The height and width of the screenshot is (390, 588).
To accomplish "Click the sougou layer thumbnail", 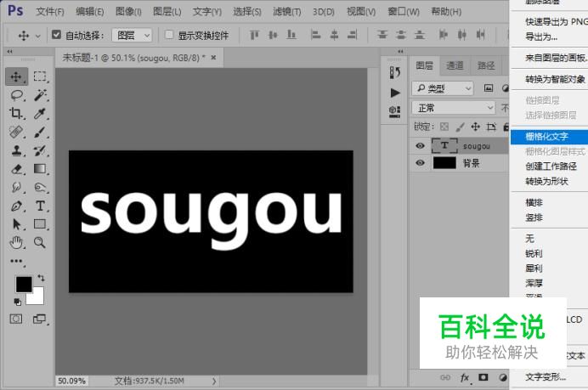I will click(444, 145).
